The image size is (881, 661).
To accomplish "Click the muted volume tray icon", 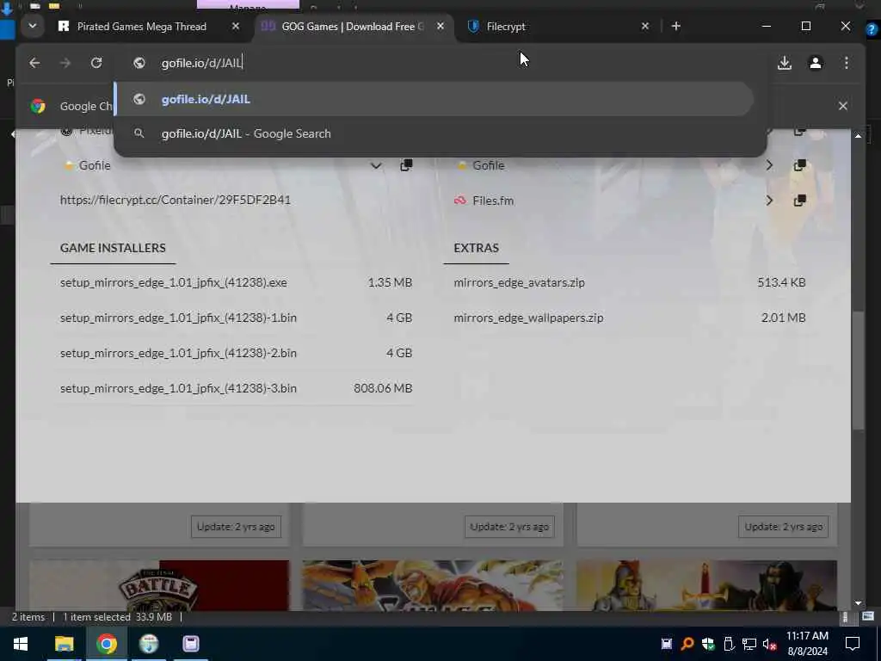I will (x=769, y=644).
